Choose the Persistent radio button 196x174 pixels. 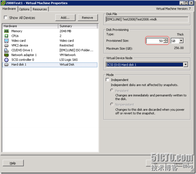[x=112, y=90]
